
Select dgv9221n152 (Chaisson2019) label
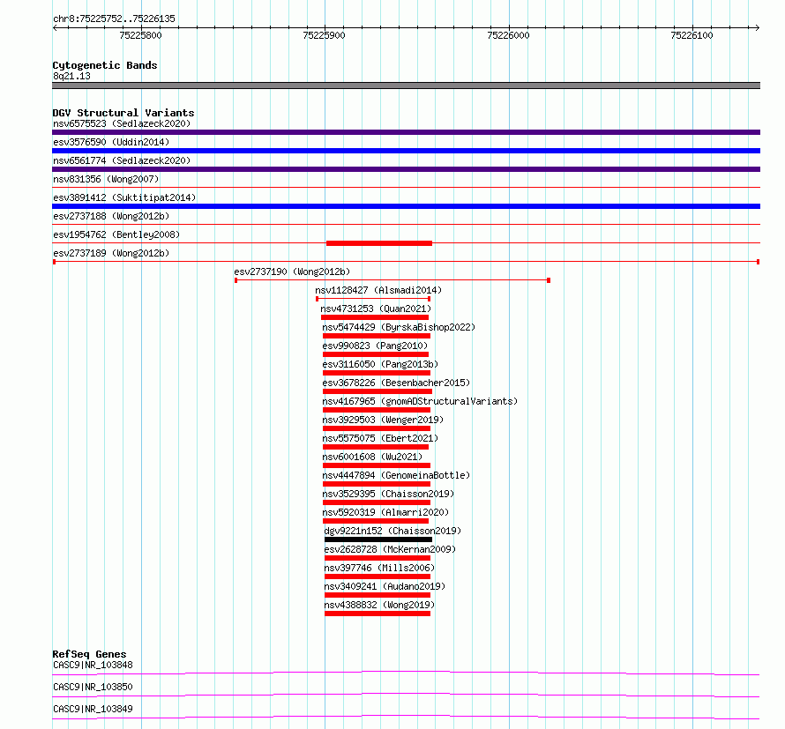(x=392, y=531)
